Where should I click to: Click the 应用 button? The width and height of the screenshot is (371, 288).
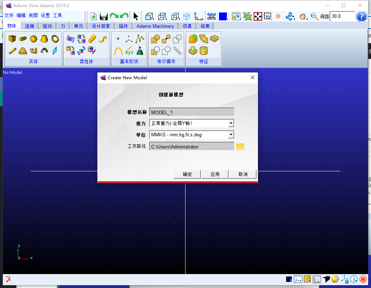click(215, 174)
